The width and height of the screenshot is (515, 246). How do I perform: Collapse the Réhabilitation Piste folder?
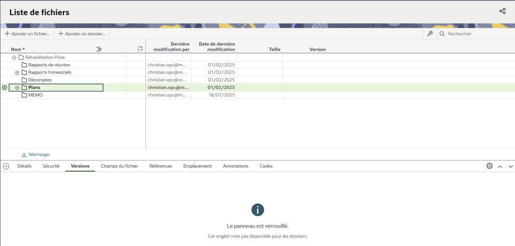pyautogui.click(x=14, y=57)
